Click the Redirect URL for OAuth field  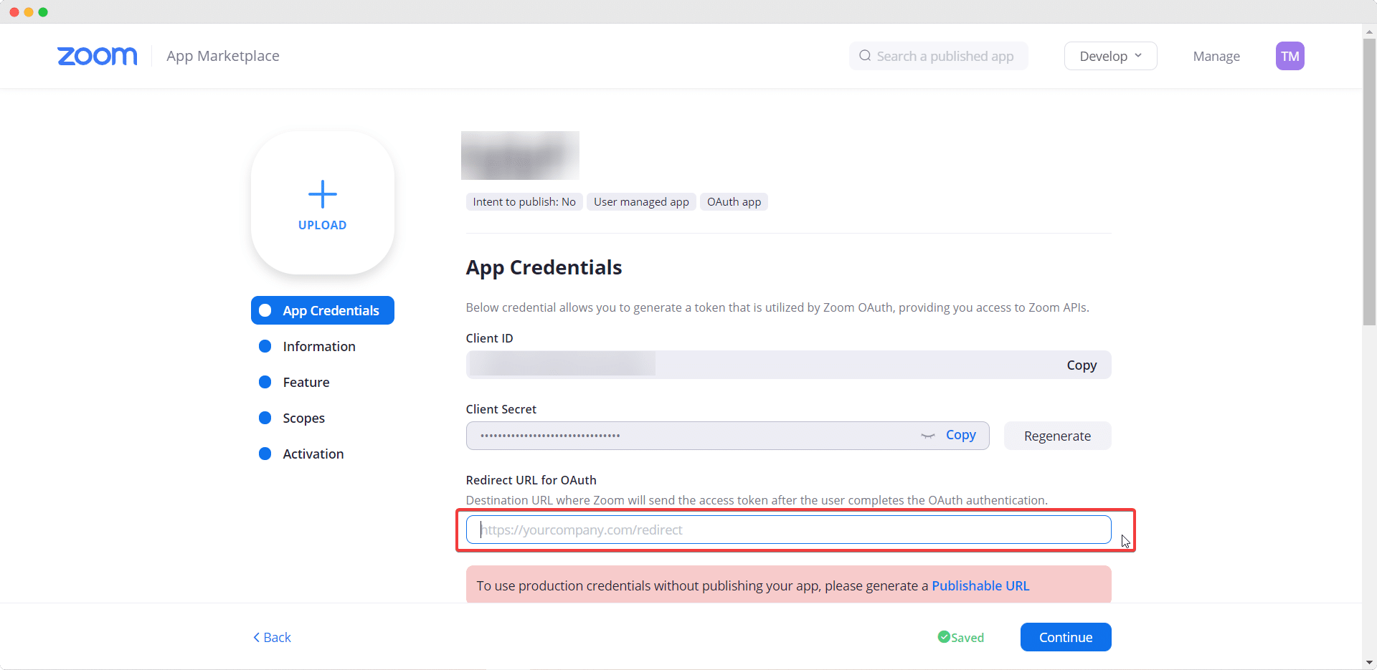point(788,530)
